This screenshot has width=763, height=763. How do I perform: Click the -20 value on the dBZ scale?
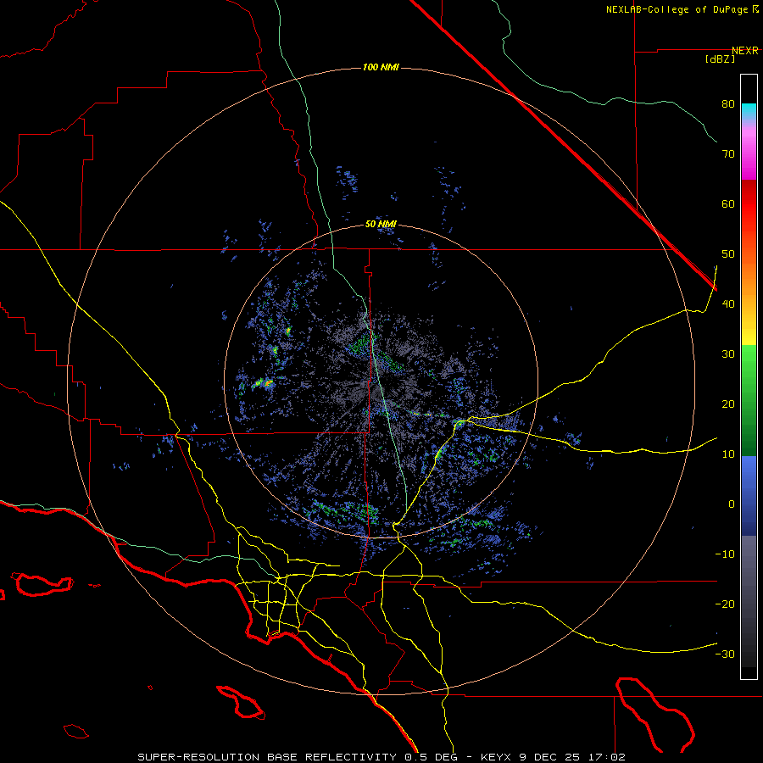pos(725,604)
